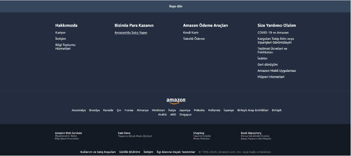Click the "Amazon'da Satış Yapın" link

[x=131, y=33]
